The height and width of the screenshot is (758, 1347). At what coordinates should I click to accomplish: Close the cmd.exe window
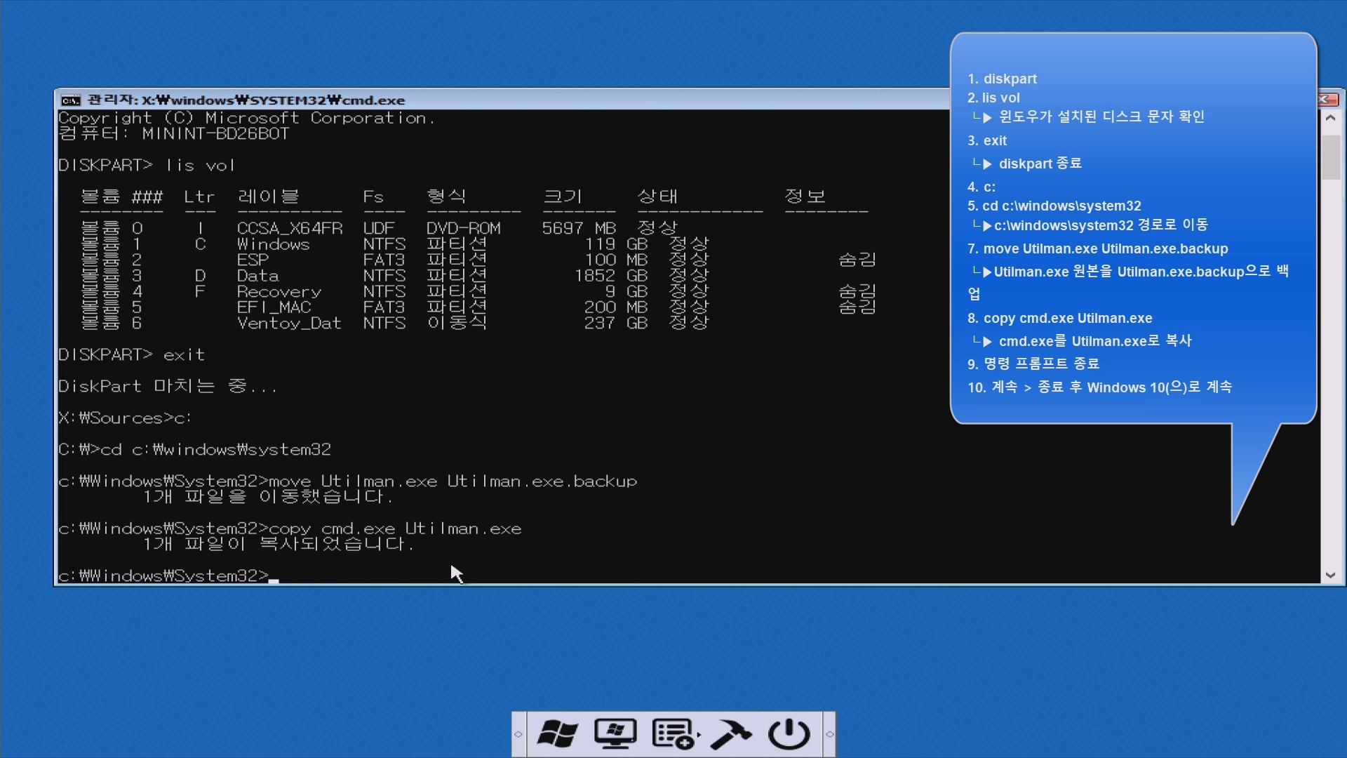pos(1326,99)
